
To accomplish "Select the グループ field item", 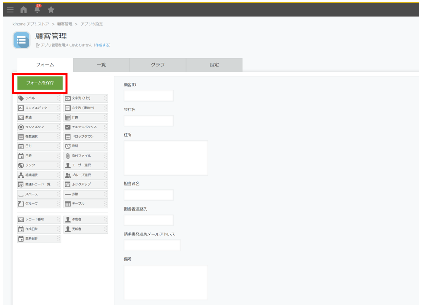I will point(37,203).
